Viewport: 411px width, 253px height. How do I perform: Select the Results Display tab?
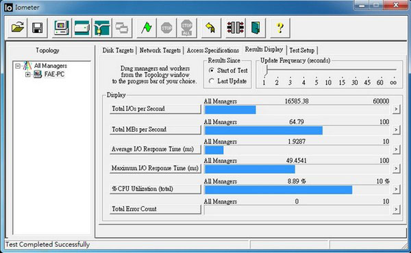(x=264, y=49)
